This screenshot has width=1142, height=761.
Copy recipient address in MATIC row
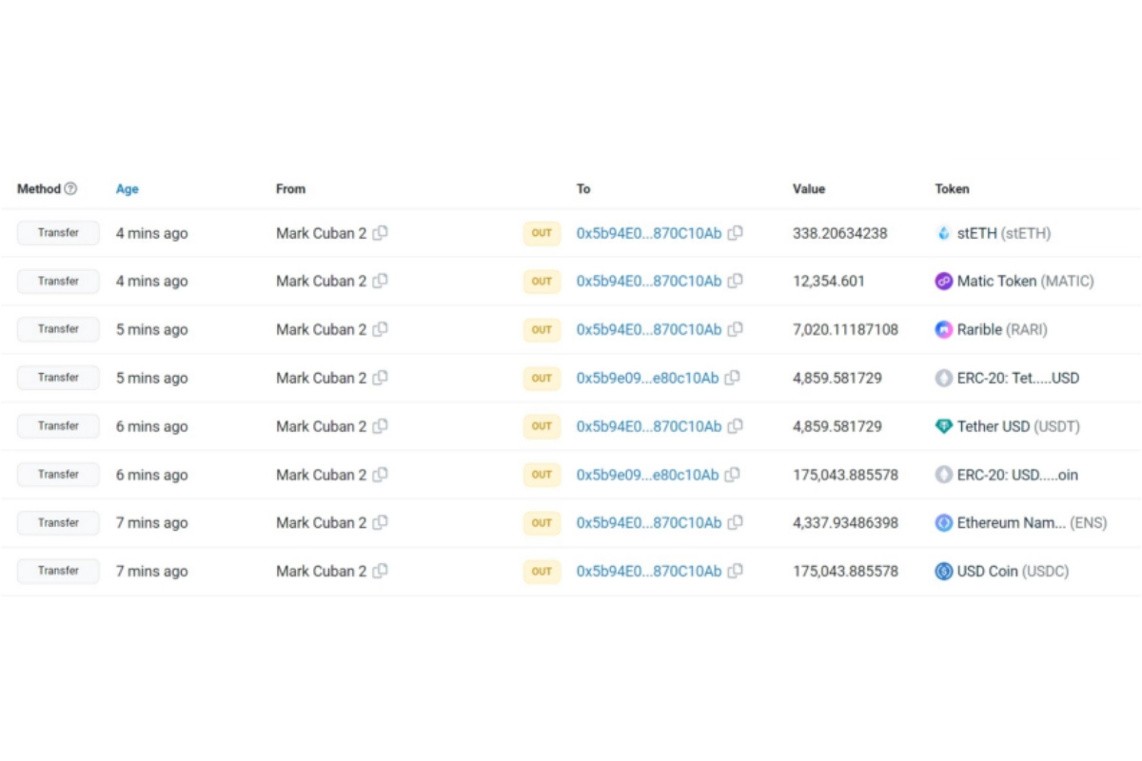[x=735, y=281]
